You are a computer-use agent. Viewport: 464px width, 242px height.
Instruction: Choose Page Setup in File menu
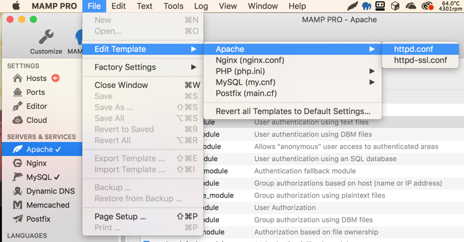143,216
